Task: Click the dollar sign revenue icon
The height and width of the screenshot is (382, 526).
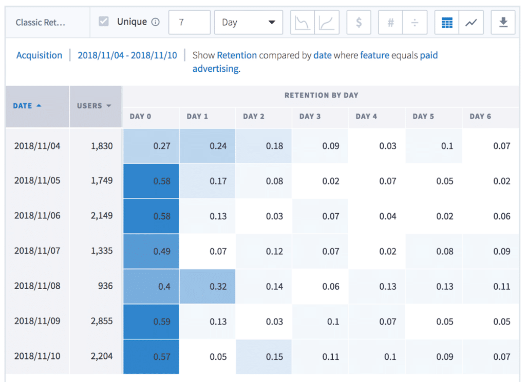Action: [359, 23]
